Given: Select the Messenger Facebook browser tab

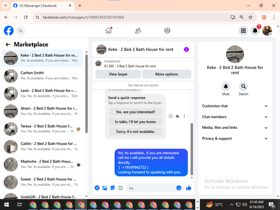Looking at the screenshot, I should coord(43,6).
